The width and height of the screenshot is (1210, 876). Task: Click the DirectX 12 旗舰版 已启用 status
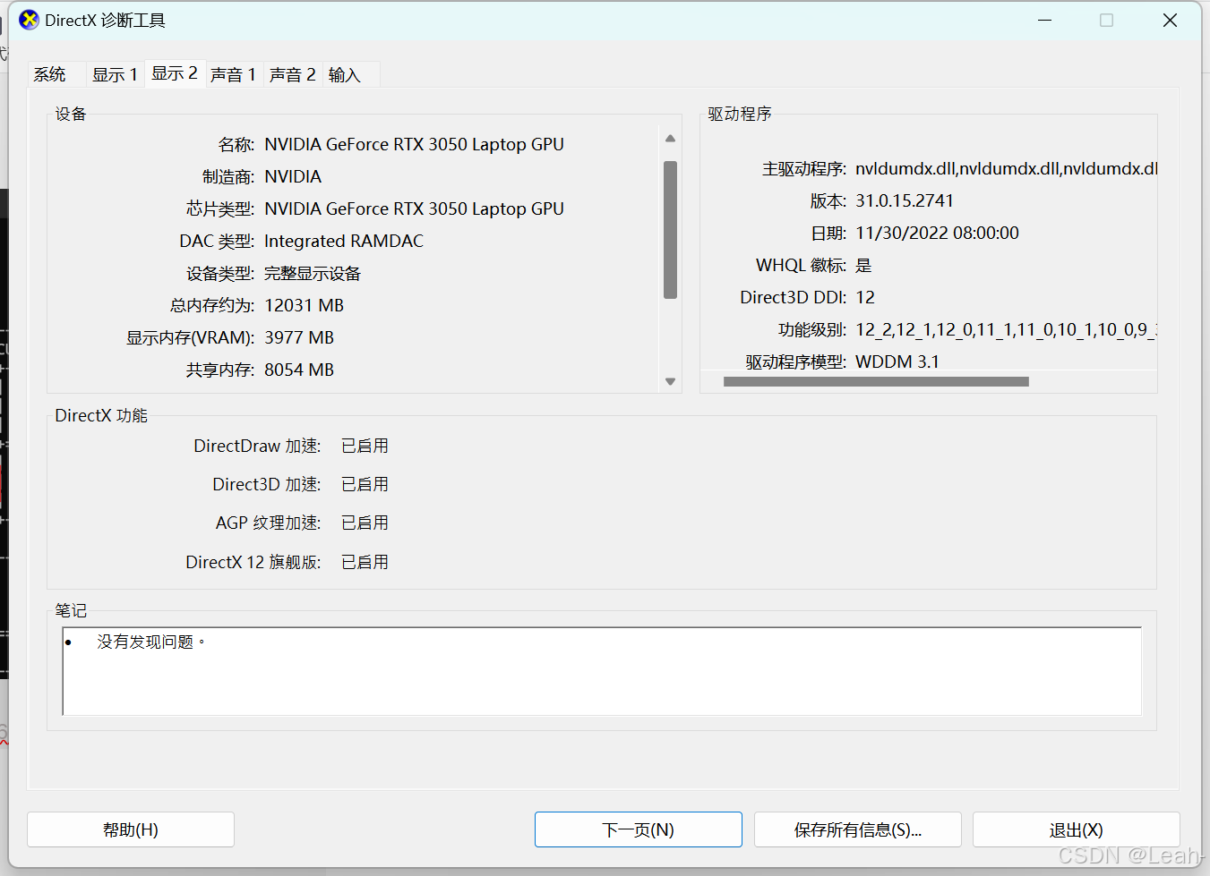coord(365,562)
